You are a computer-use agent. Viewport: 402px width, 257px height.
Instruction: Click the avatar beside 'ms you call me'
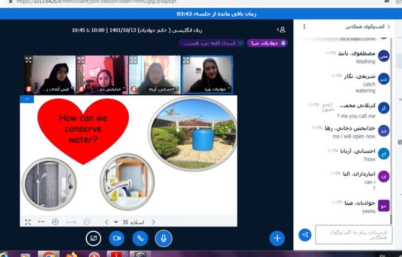click(384, 108)
